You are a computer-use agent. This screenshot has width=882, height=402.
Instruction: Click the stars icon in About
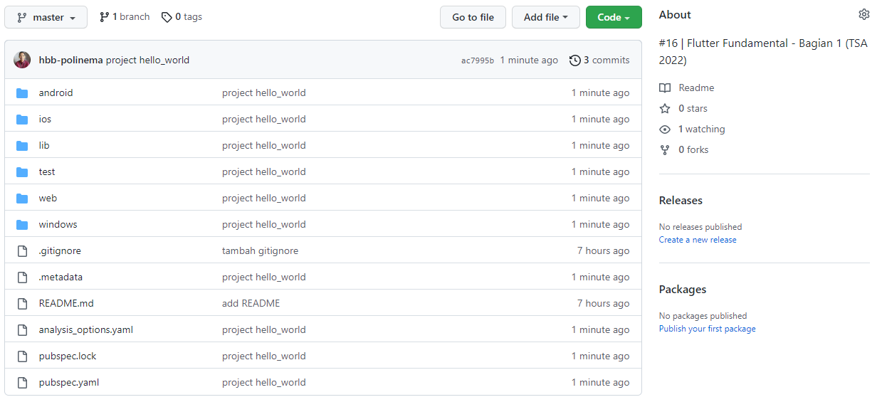click(x=665, y=109)
